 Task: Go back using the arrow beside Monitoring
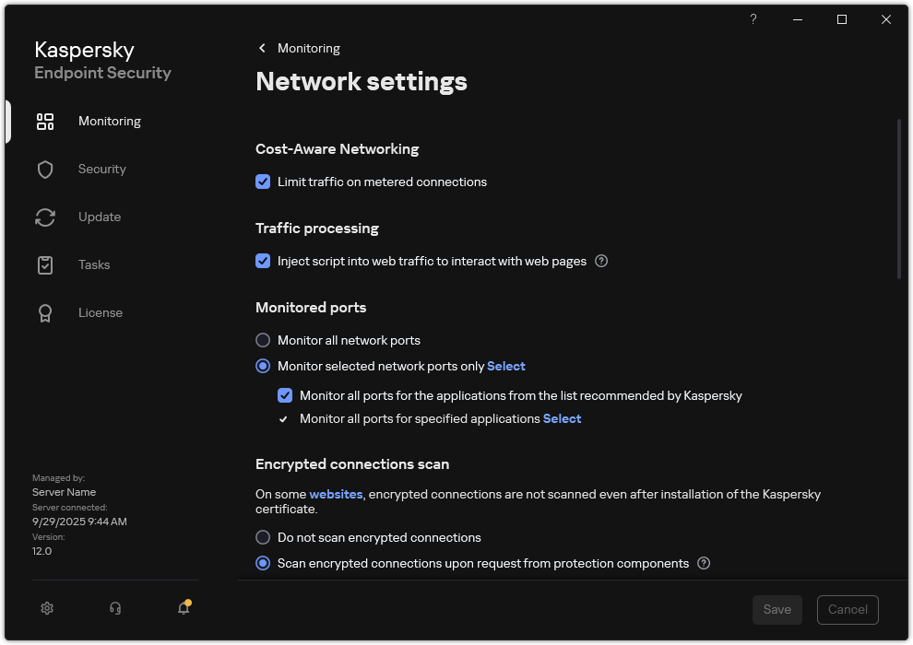click(262, 48)
